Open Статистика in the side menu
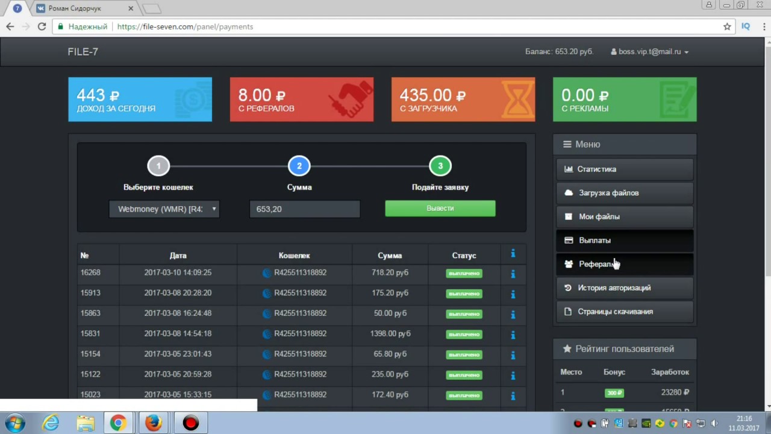This screenshot has height=434, width=771. point(625,169)
